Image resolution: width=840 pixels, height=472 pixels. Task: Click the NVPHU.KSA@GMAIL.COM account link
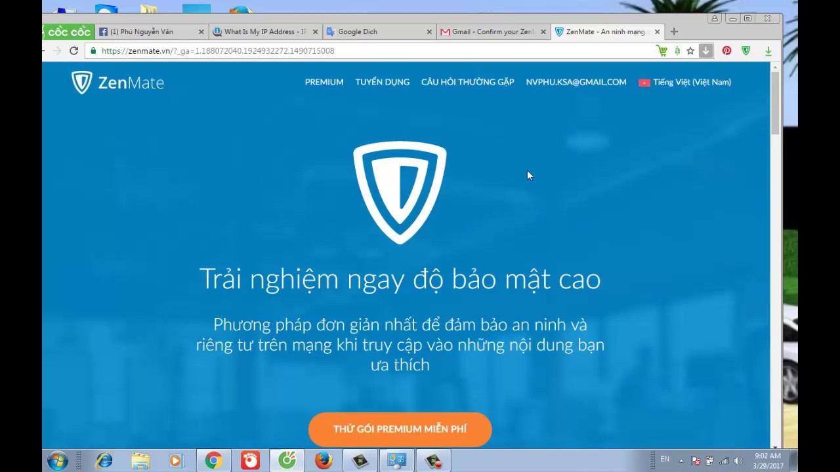[576, 82]
